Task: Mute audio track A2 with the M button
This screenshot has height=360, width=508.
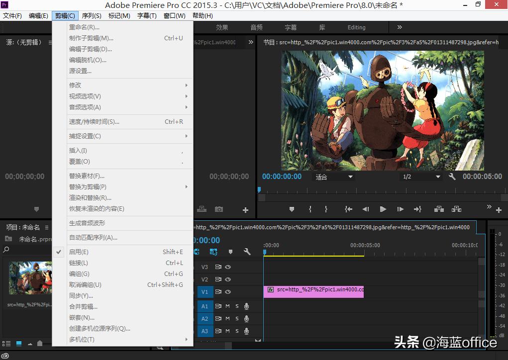Action: point(227,318)
